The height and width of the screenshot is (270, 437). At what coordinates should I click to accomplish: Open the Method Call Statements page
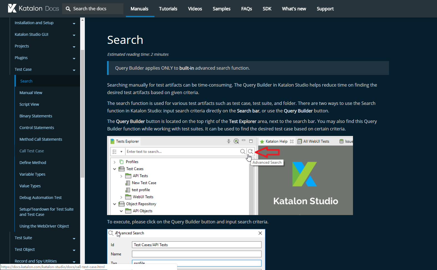point(41,139)
